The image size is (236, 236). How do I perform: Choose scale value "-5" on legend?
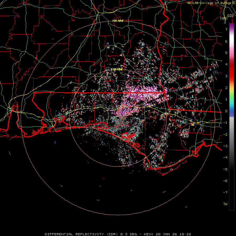225,169
